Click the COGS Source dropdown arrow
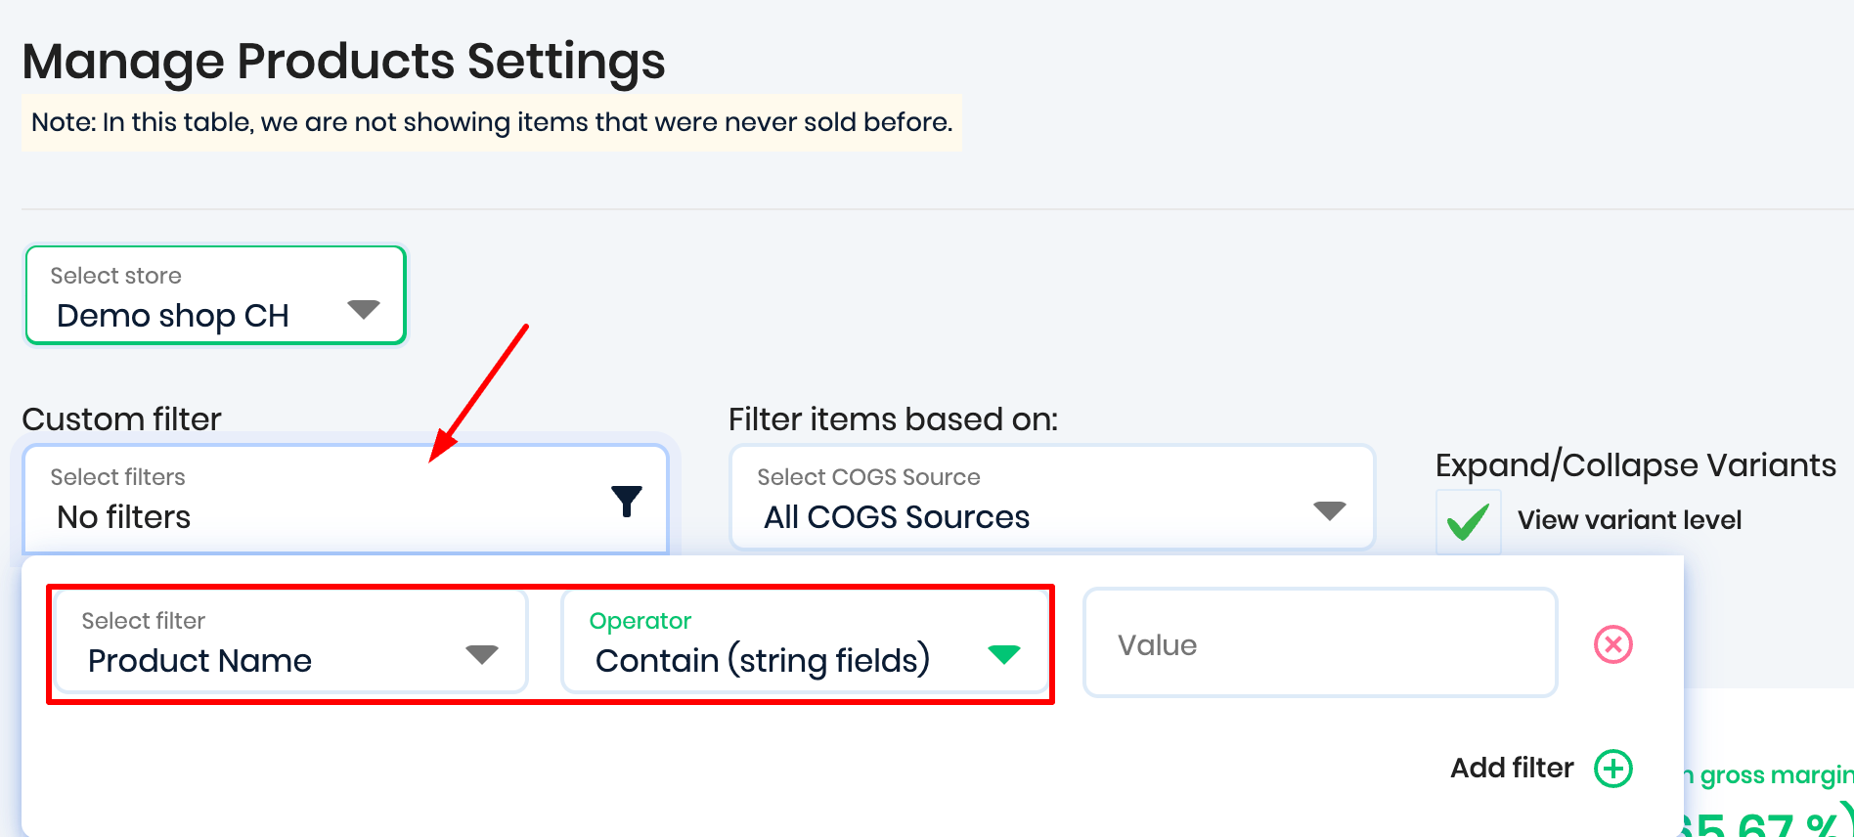1854x837 pixels. point(1329,510)
